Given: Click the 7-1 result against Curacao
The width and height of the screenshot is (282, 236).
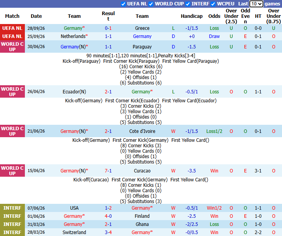Looking at the screenshot, I should tap(108, 171).
